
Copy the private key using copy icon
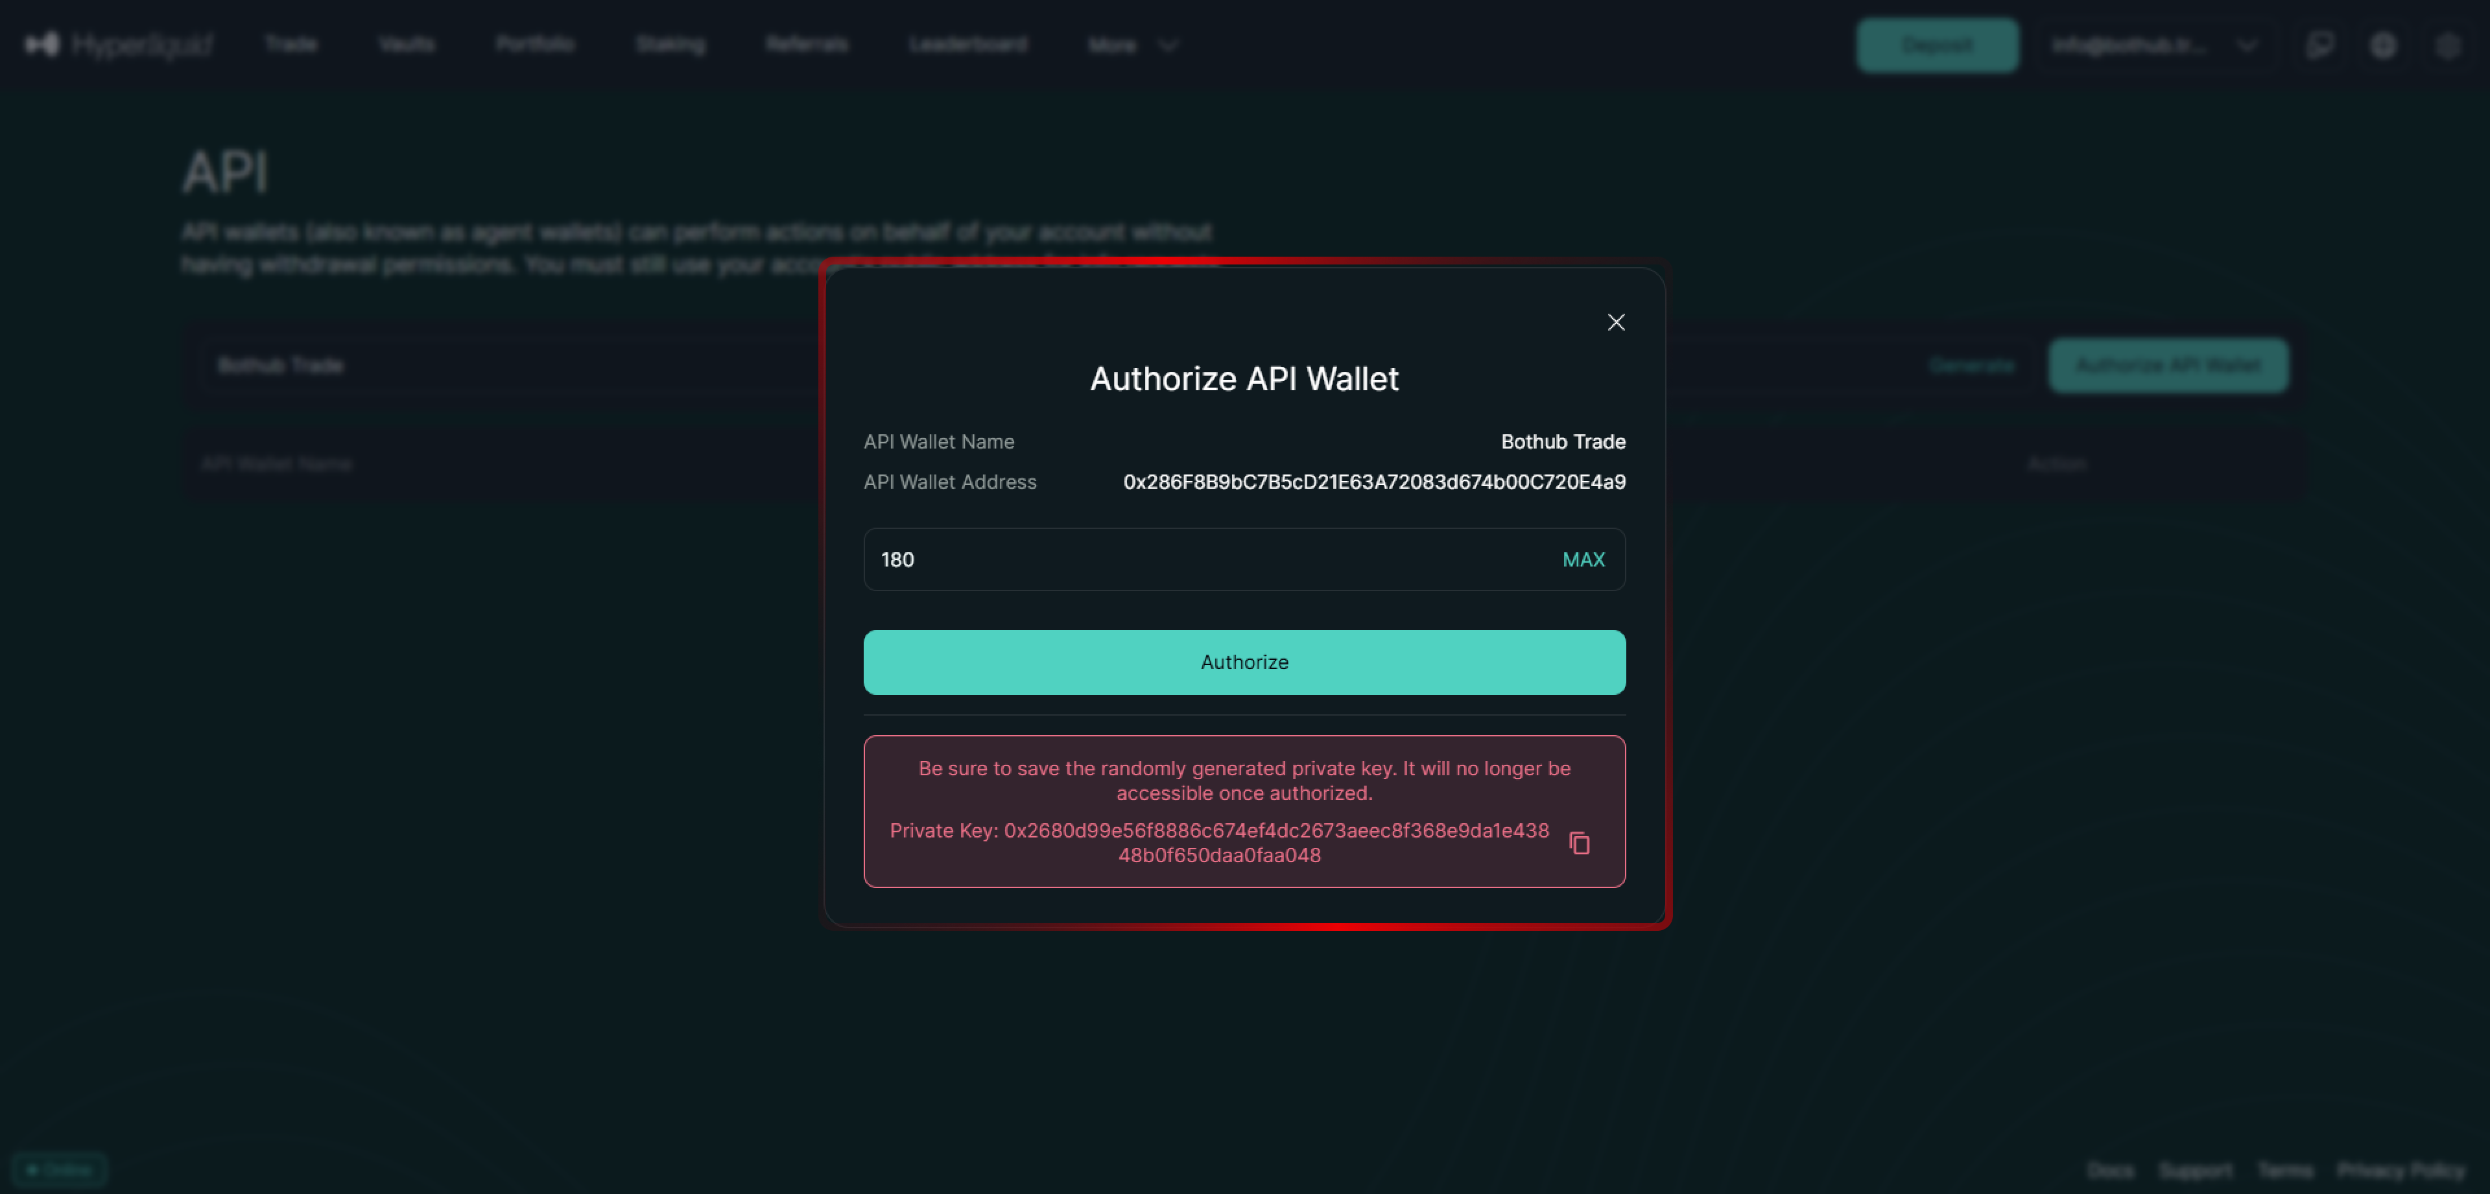pos(1580,843)
